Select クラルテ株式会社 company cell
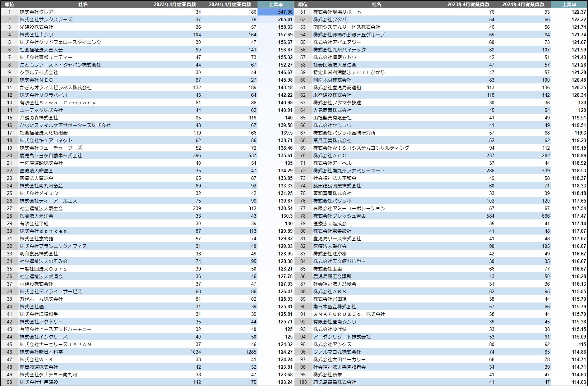The width and height of the screenshot is (588, 386). coord(39,72)
